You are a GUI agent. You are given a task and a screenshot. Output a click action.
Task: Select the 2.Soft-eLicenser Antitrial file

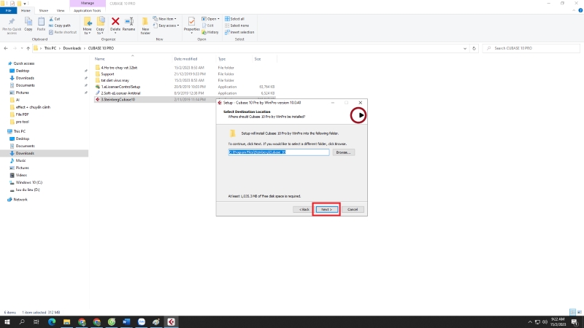pos(120,93)
